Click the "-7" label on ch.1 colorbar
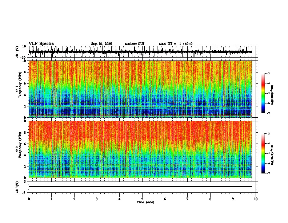This screenshot has height=223, width=288. (268, 113)
